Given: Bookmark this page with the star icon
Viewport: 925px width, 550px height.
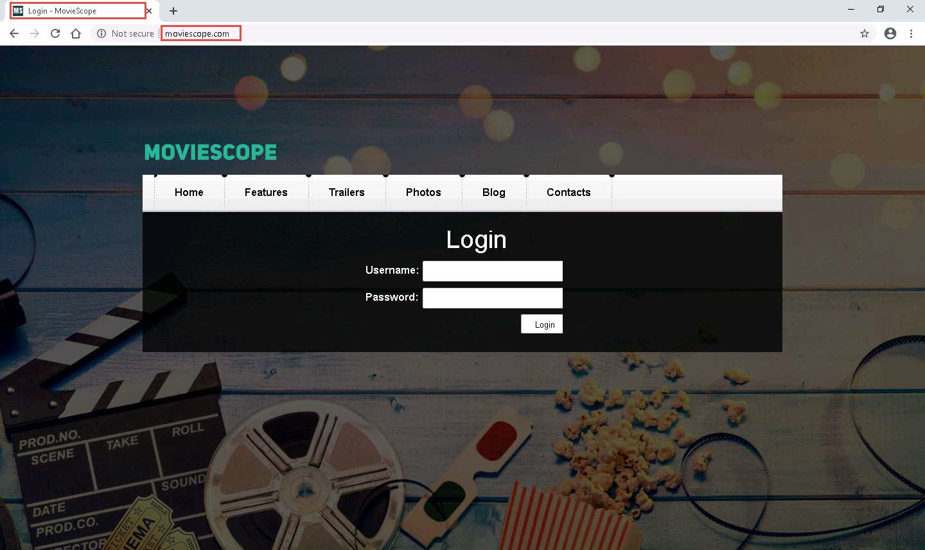Looking at the screenshot, I should coord(865,33).
